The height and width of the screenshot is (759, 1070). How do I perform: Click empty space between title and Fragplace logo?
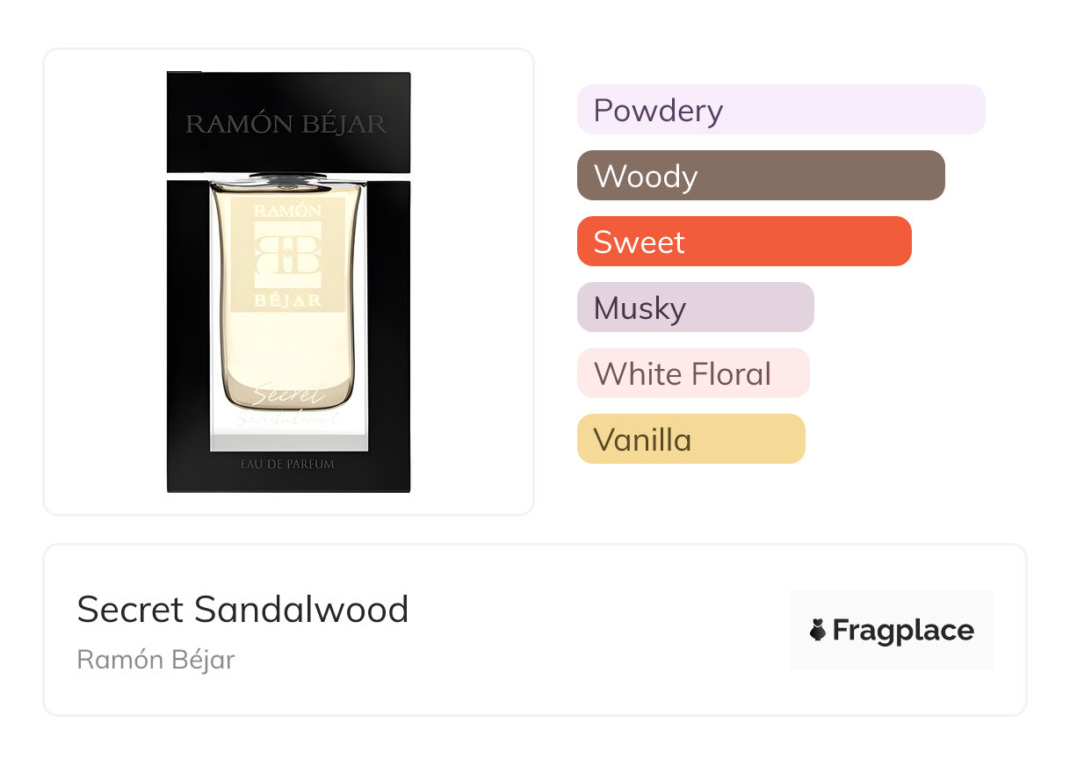click(x=597, y=631)
